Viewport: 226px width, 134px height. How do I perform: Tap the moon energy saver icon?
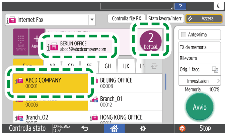(219, 6)
